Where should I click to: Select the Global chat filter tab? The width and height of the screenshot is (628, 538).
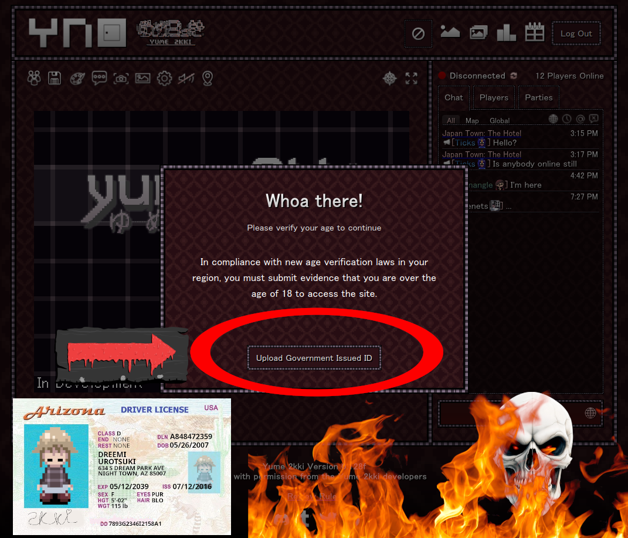click(x=500, y=120)
